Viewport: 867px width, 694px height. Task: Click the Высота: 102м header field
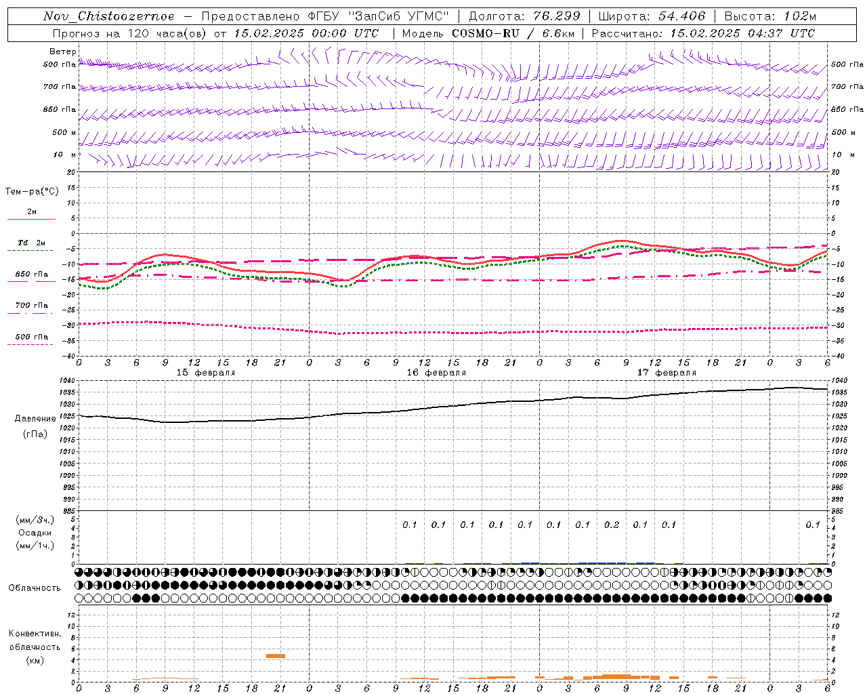point(770,16)
